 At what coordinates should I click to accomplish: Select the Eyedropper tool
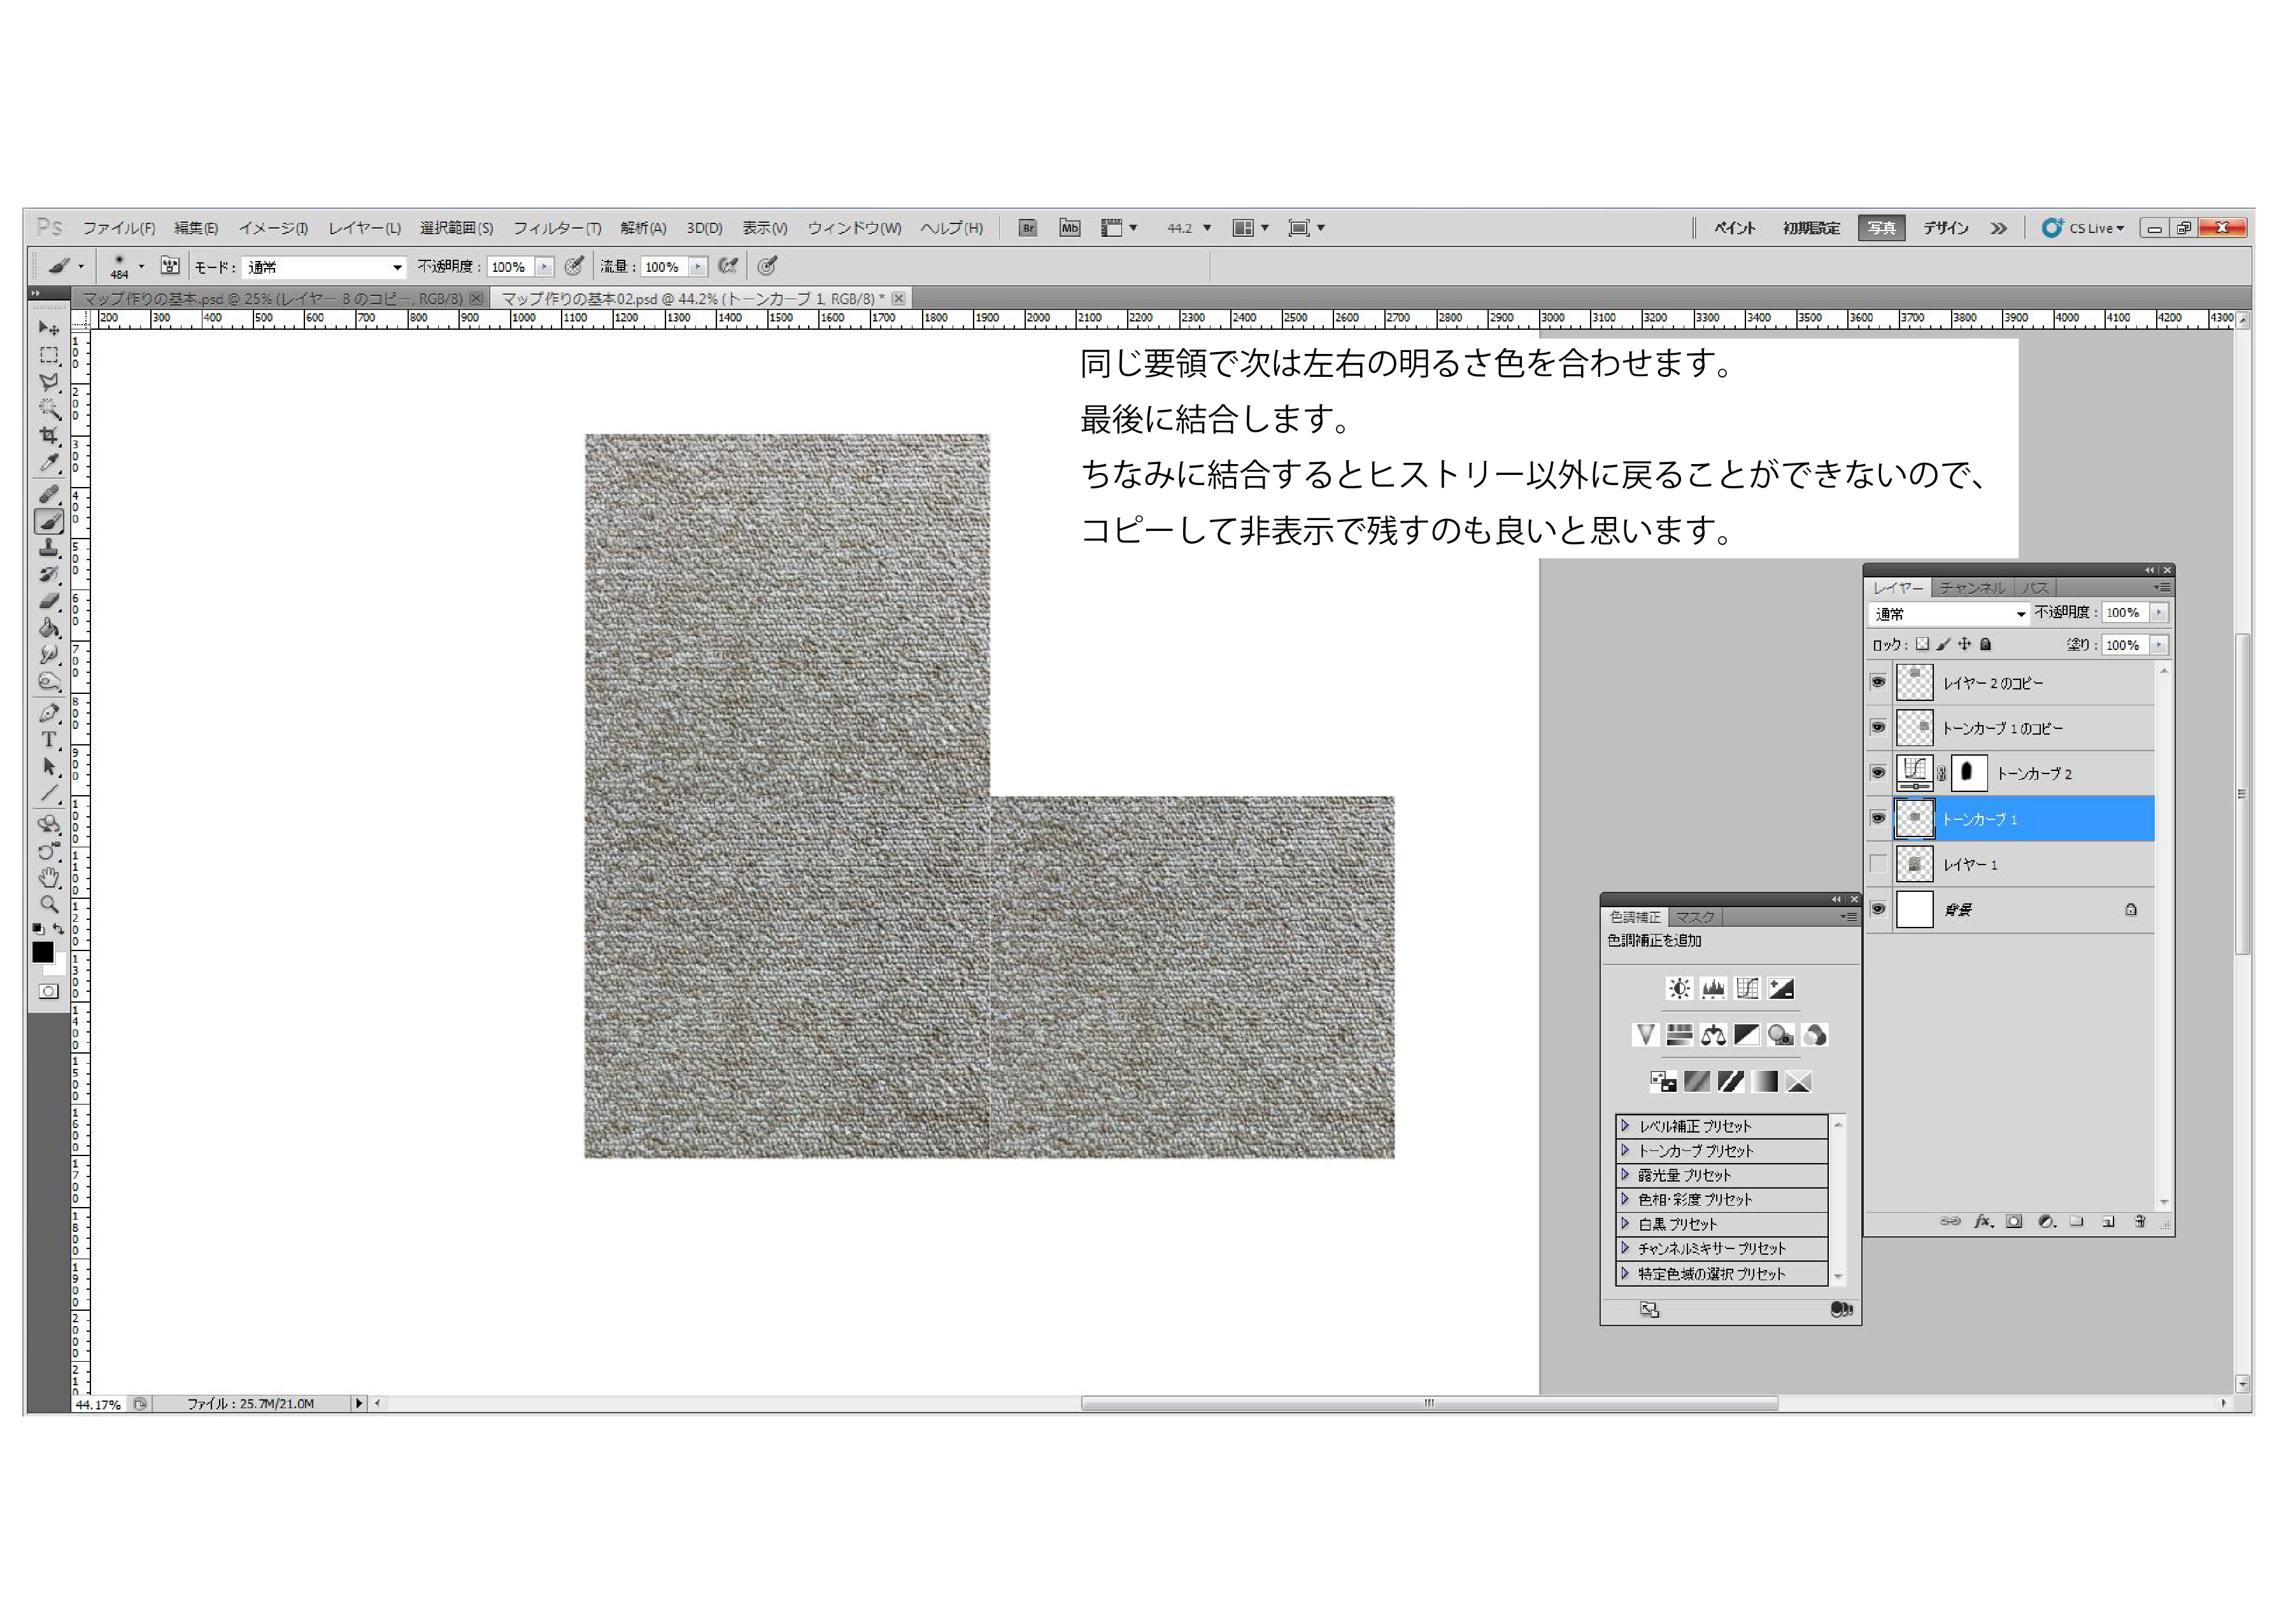point(48,462)
